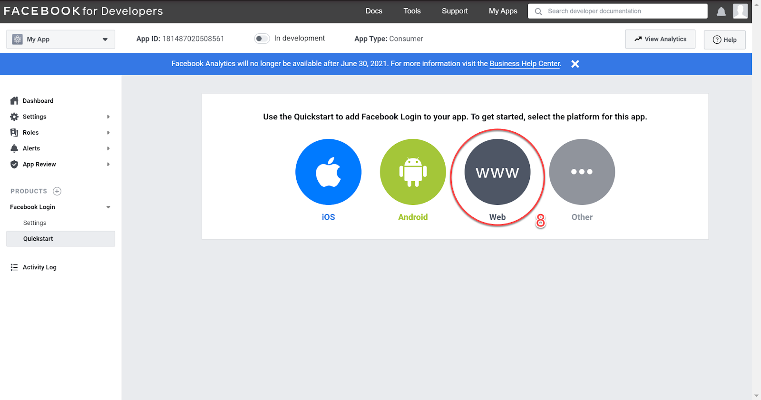Go to My Apps
The width and height of the screenshot is (761, 400).
pyautogui.click(x=503, y=11)
